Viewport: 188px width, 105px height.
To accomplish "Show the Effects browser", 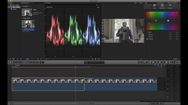I will pyautogui.click(x=150, y=62).
